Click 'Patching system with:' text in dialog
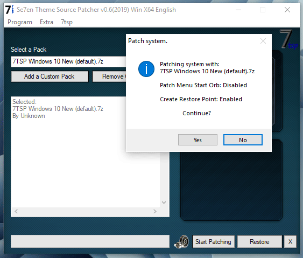 (189, 64)
